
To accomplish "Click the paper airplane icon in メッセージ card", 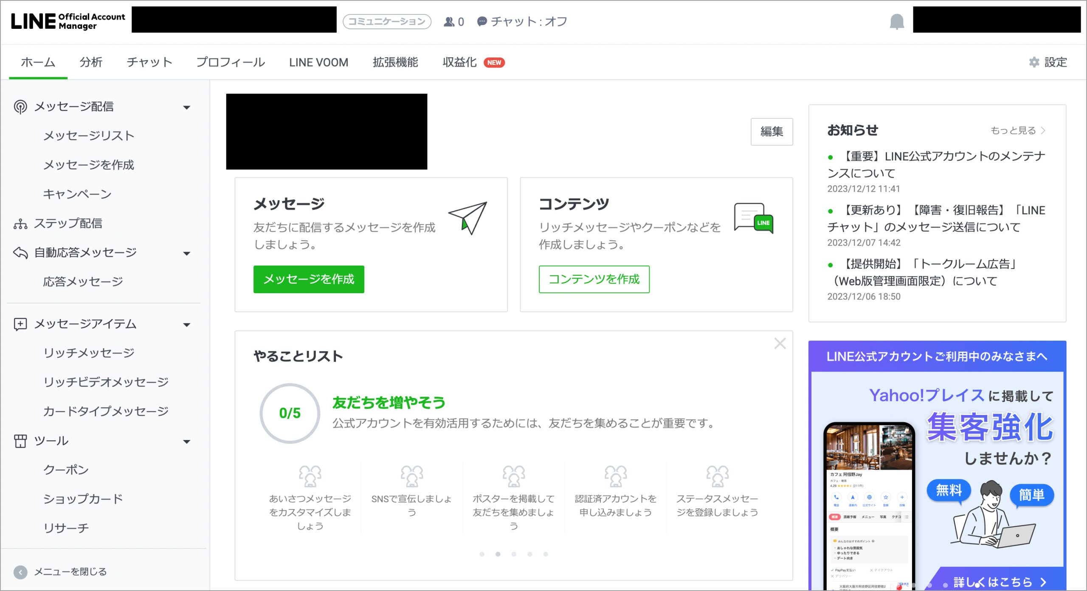I will pyautogui.click(x=467, y=218).
